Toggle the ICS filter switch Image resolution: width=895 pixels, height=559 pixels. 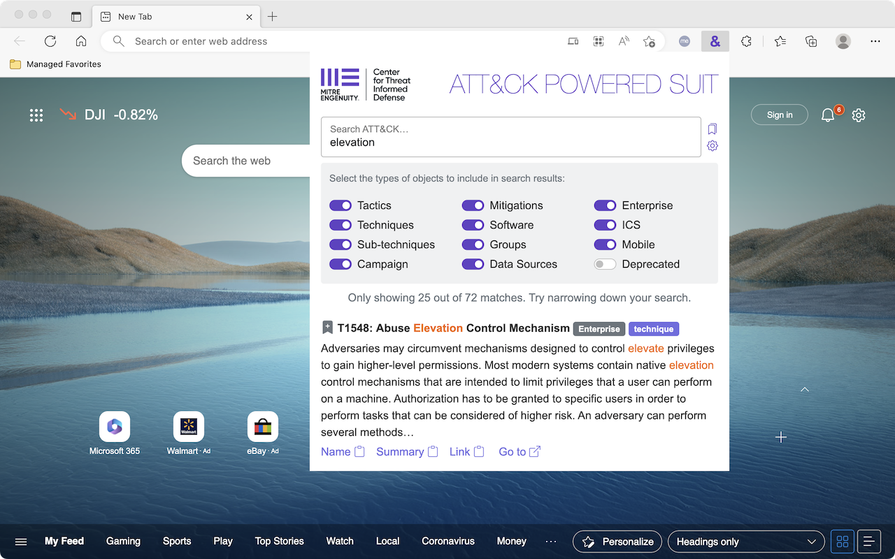[605, 225]
